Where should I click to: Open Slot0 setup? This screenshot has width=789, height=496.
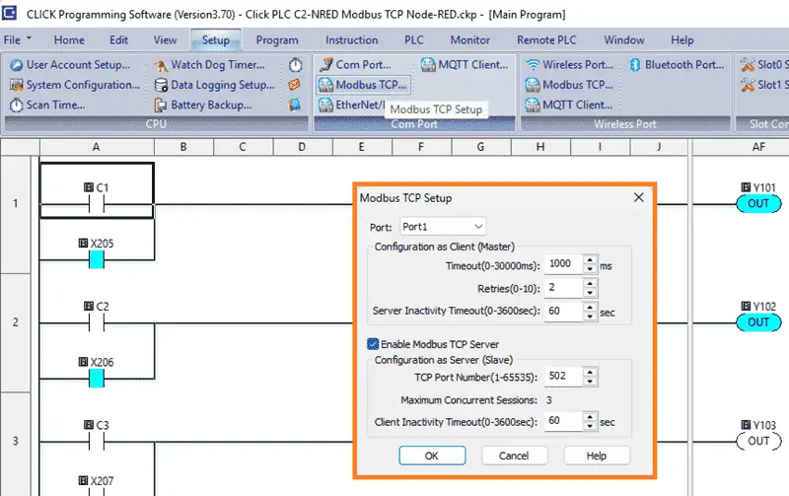pos(764,65)
